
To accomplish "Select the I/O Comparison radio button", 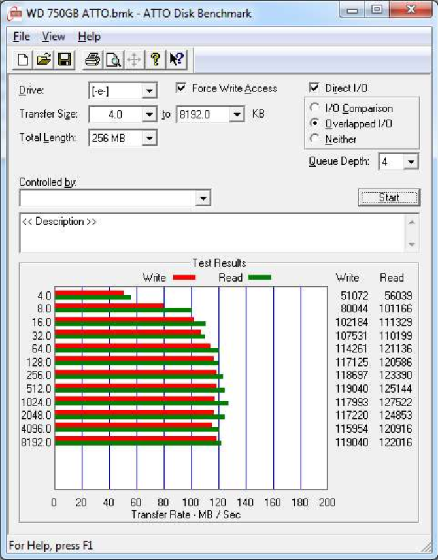I will (x=314, y=108).
